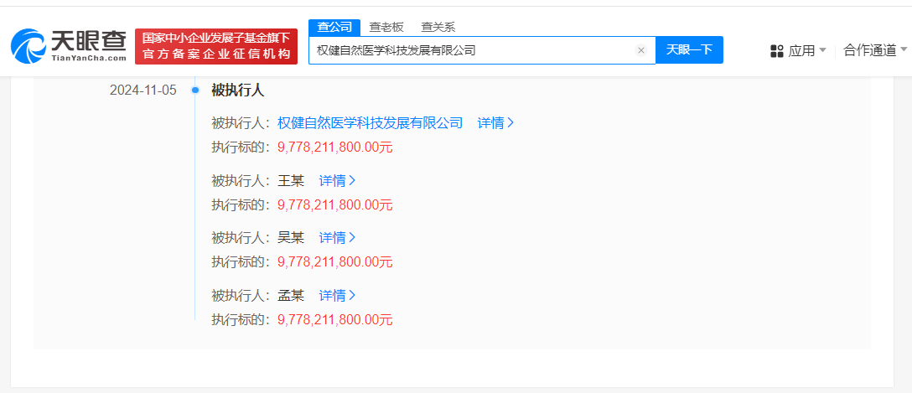Click the 2024-11-05 date text

142,90
